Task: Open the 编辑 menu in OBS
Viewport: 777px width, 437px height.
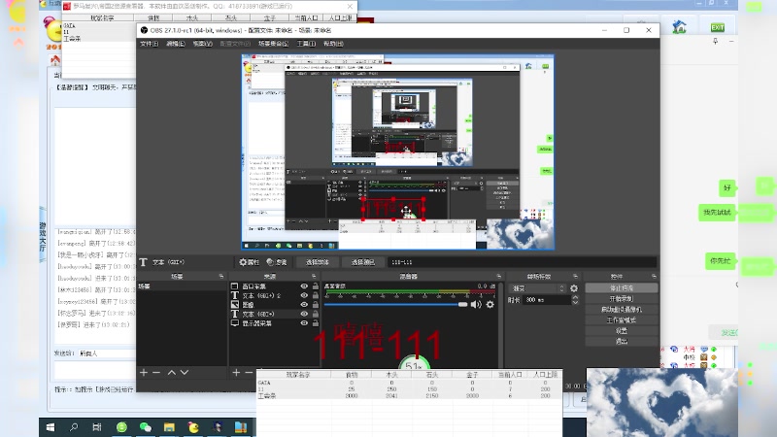Action: 176,44
